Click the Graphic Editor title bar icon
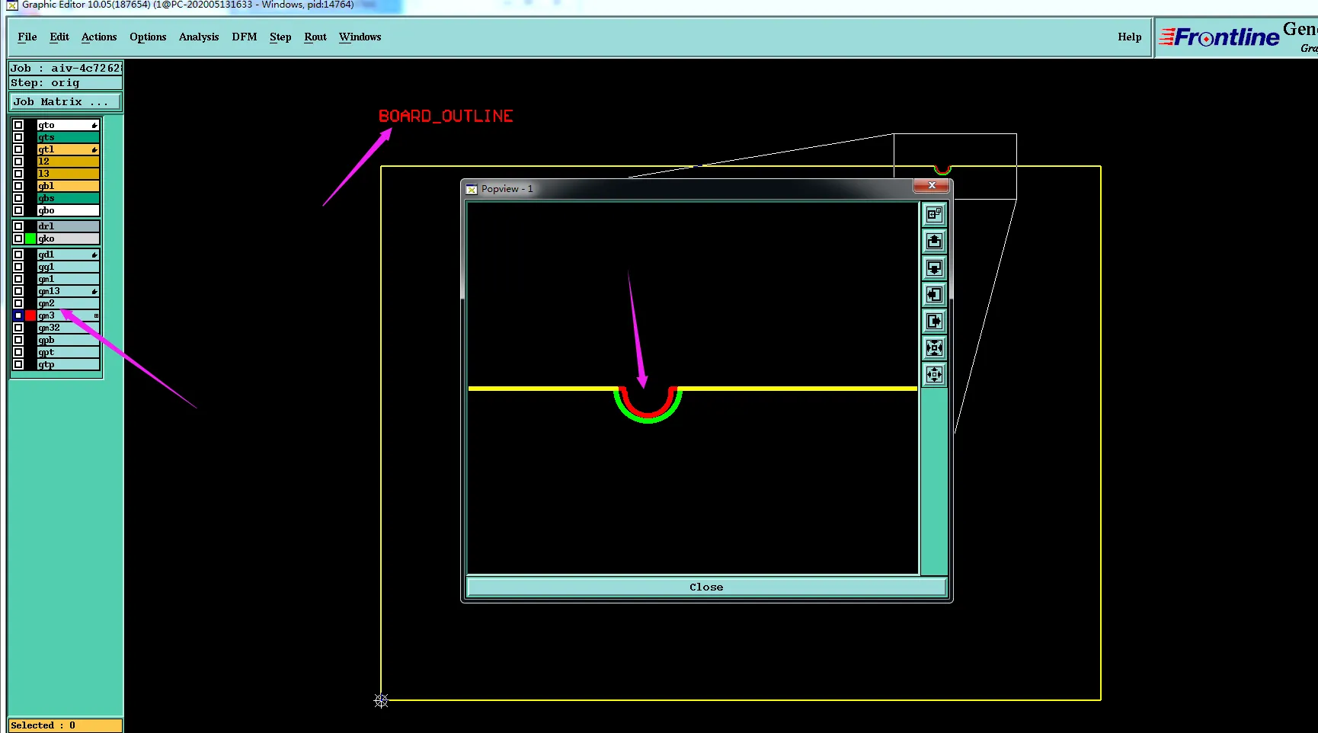Image resolution: width=1318 pixels, height=733 pixels. [x=12, y=5]
